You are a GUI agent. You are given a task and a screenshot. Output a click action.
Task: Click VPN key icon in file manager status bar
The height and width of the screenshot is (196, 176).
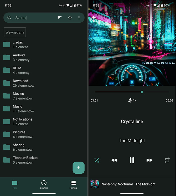point(60,5)
